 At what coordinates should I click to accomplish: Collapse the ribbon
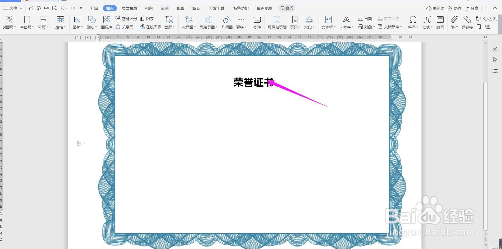(x=495, y=8)
